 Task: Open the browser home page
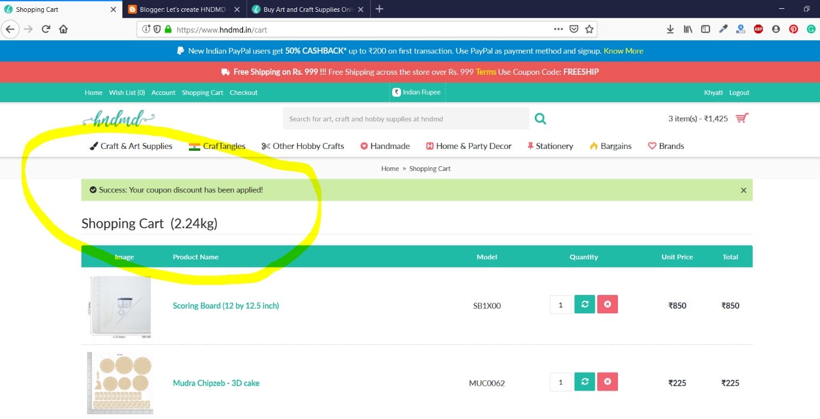point(64,29)
